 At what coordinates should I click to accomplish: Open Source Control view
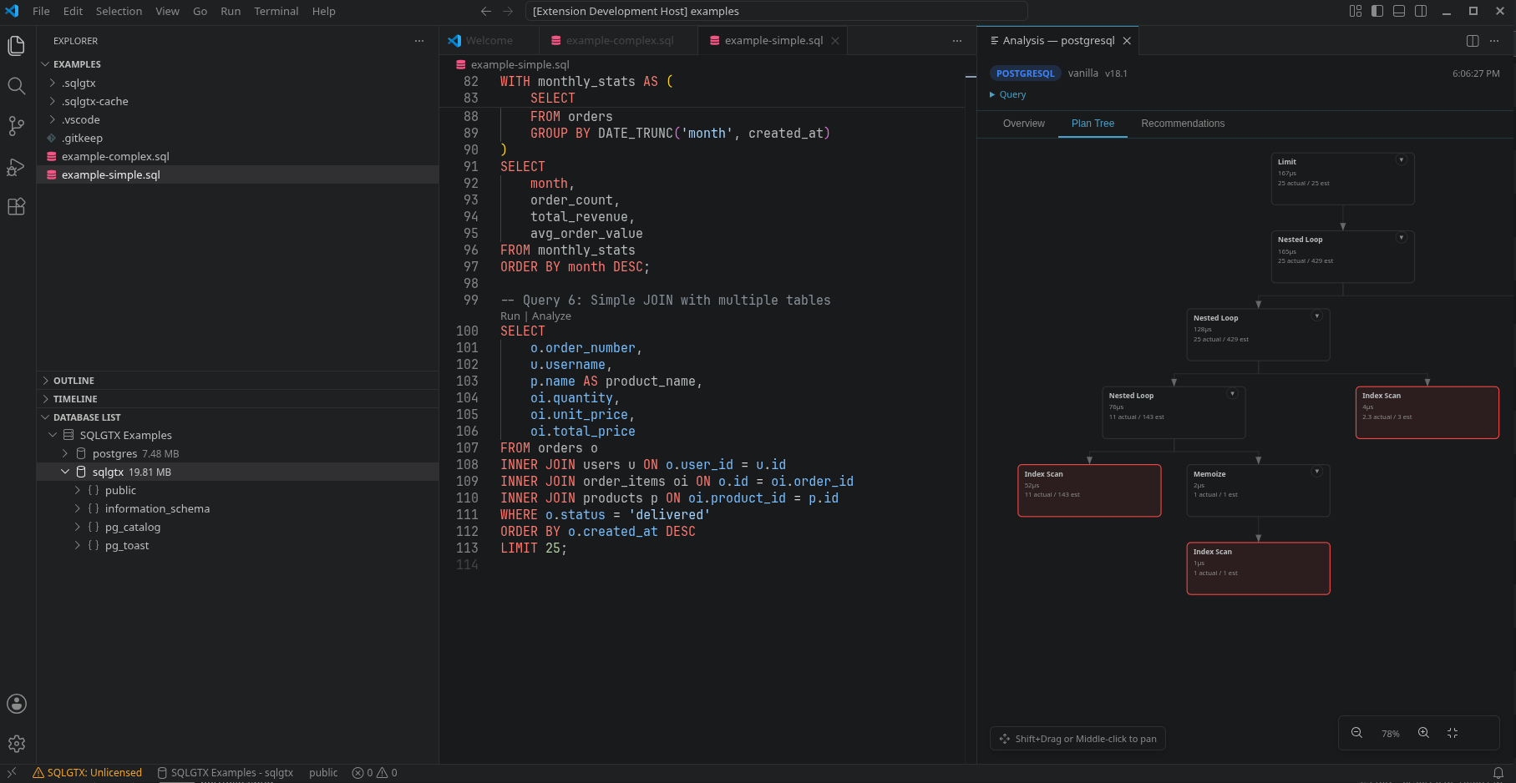[x=16, y=126]
